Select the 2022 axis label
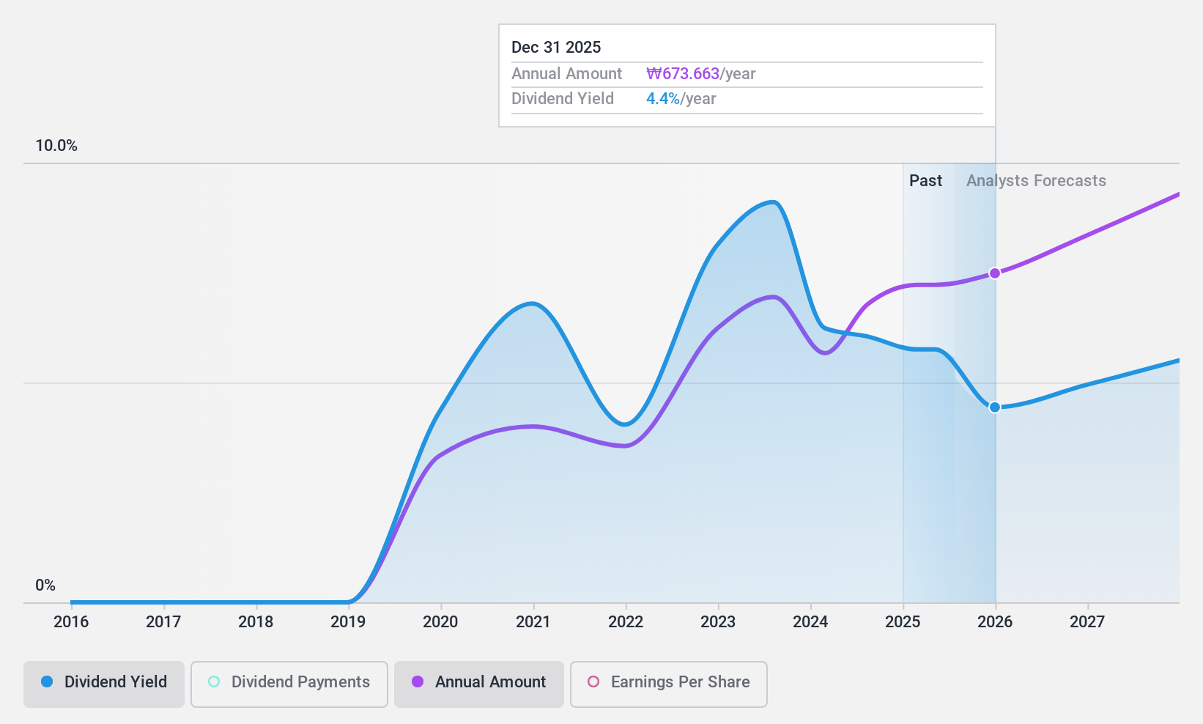Image resolution: width=1203 pixels, height=724 pixels. coord(626,622)
